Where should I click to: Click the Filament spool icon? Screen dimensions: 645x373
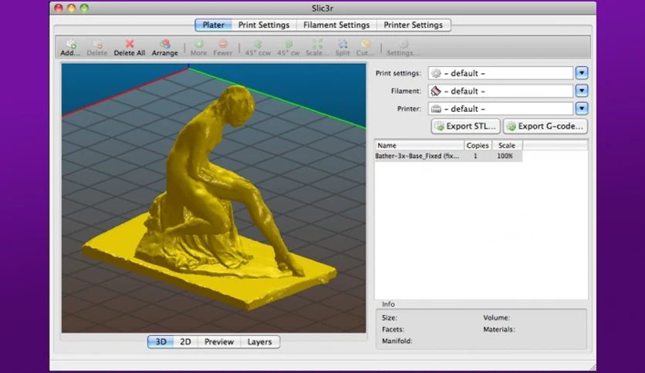pos(436,91)
